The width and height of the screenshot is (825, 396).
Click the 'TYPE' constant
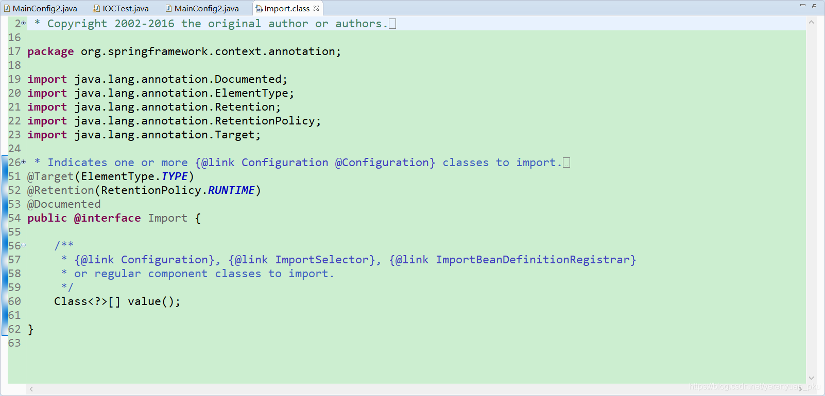pos(175,176)
